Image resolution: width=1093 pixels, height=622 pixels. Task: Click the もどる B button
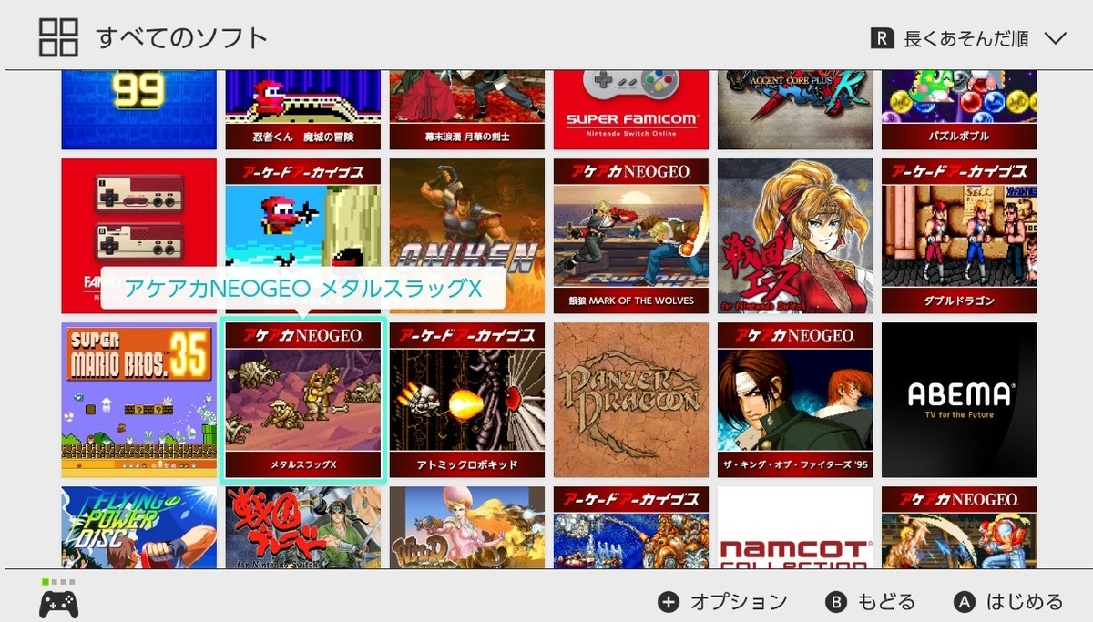(870, 602)
